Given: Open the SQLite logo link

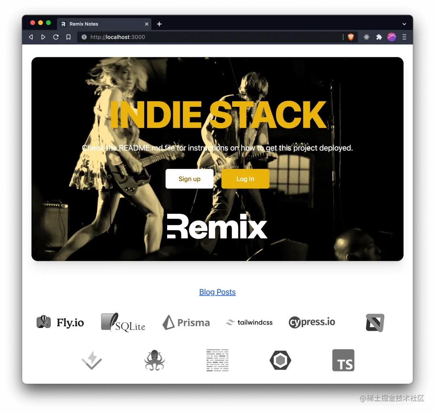Looking at the screenshot, I should pyautogui.click(x=123, y=322).
